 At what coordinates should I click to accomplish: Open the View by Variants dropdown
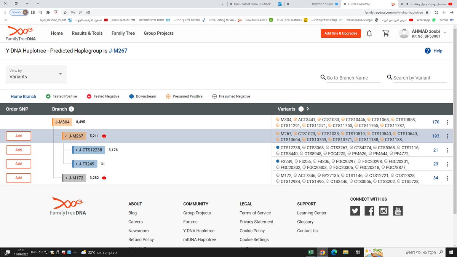coord(36,74)
